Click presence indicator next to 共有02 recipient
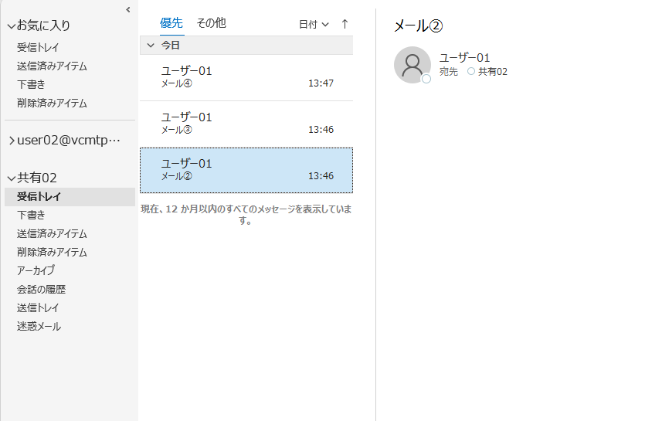Viewport: 662px width, 421px height. [x=471, y=71]
